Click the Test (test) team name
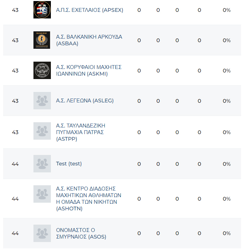246x249 pixels. tap(69, 164)
